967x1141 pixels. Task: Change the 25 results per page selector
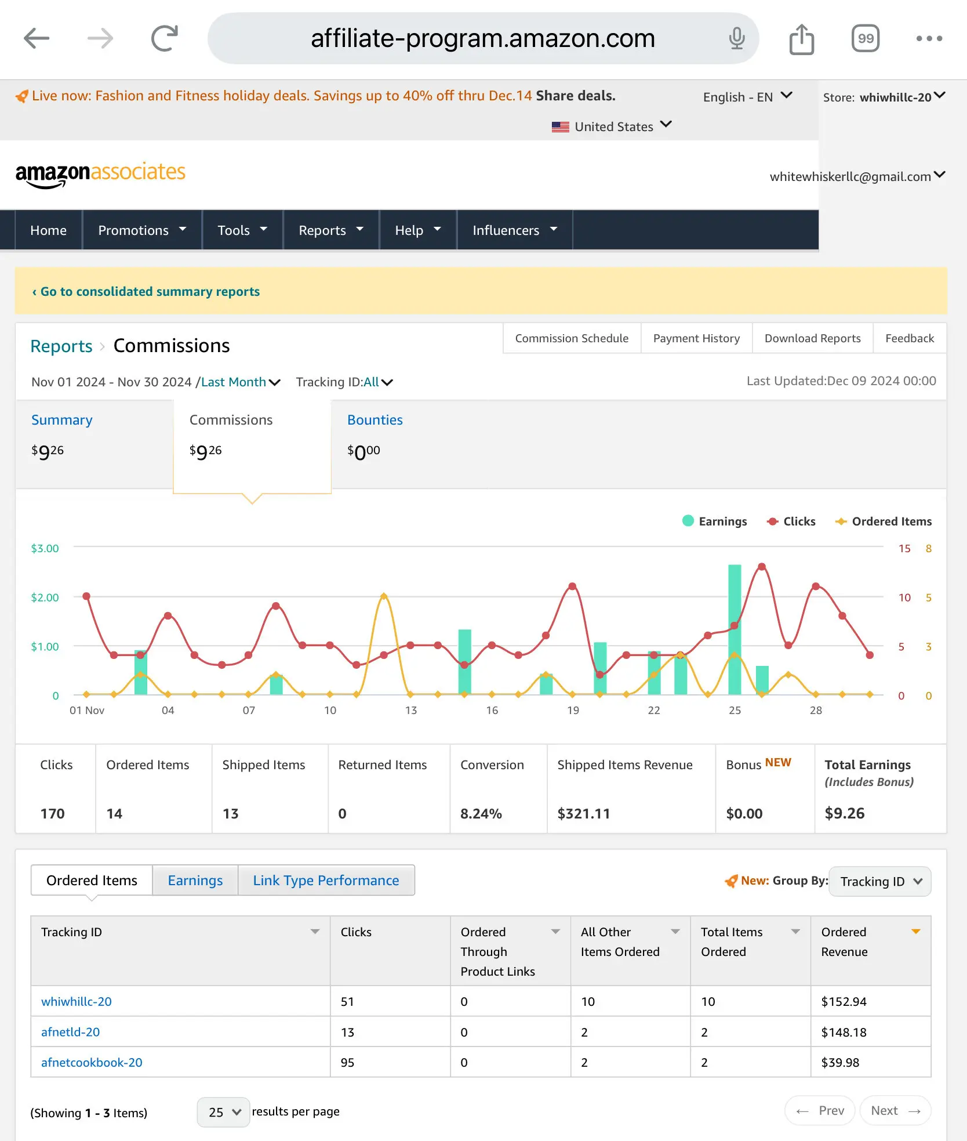tap(223, 1112)
